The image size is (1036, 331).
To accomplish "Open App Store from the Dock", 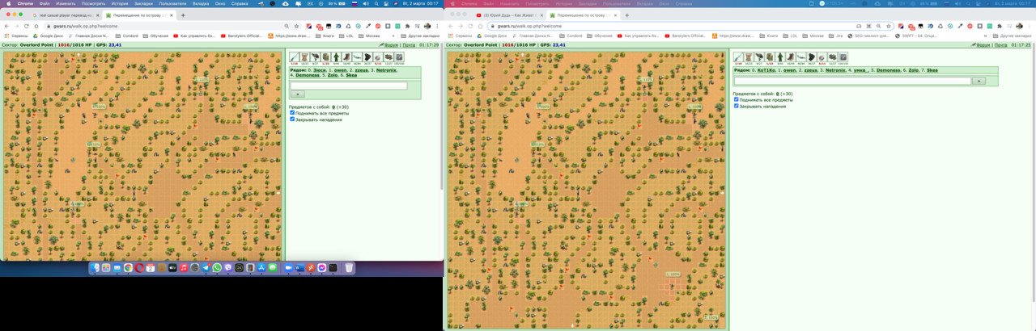I will [261, 267].
